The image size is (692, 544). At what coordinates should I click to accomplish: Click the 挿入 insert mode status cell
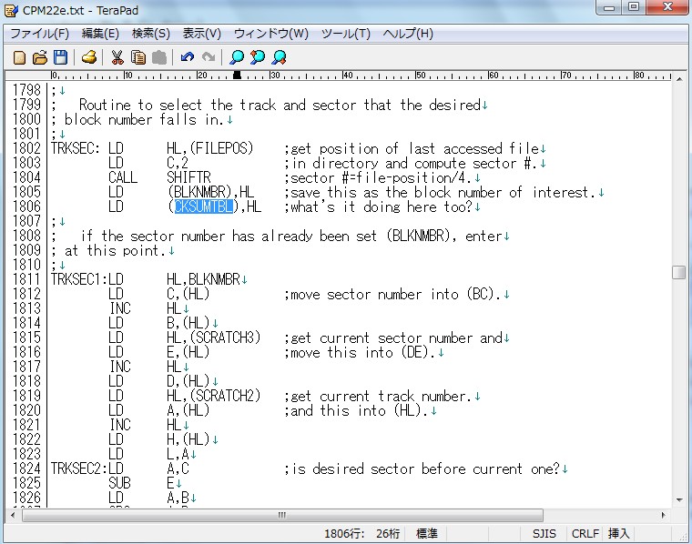coord(618,533)
